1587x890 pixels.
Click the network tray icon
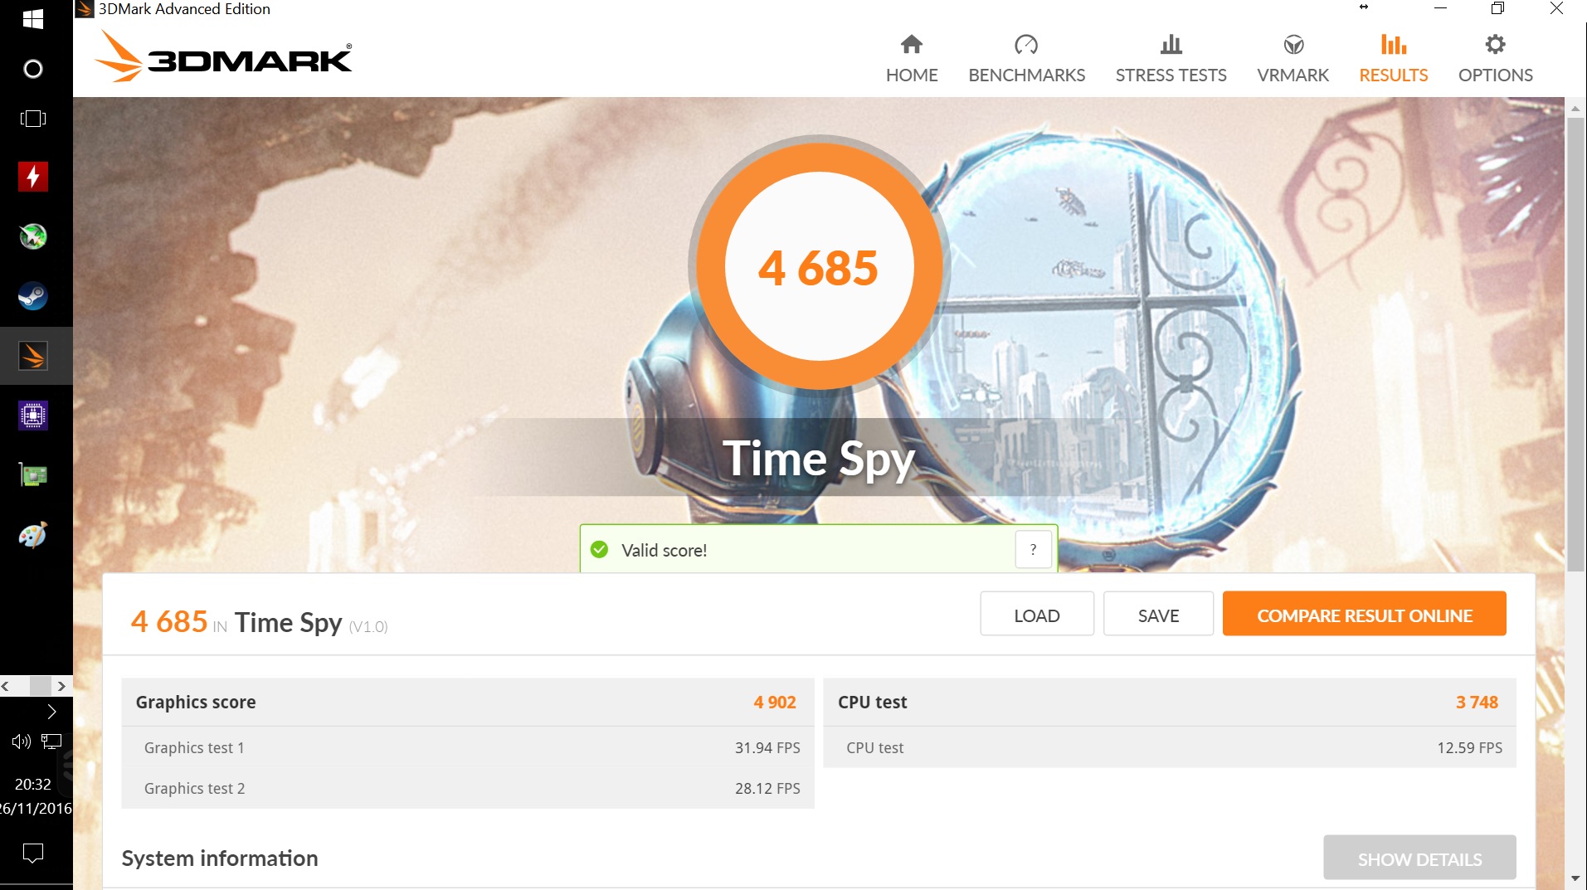click(52, 742)
